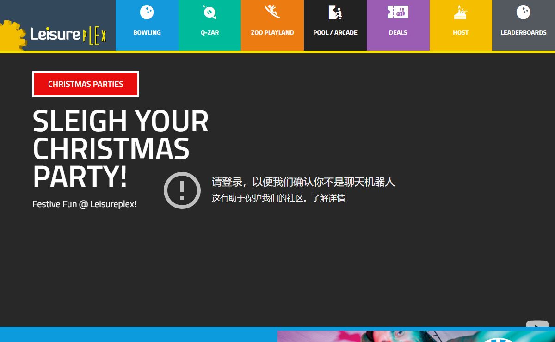Click the bowling ball icon above Bowling
Screen dimensions: 555x342
point(147,12)
